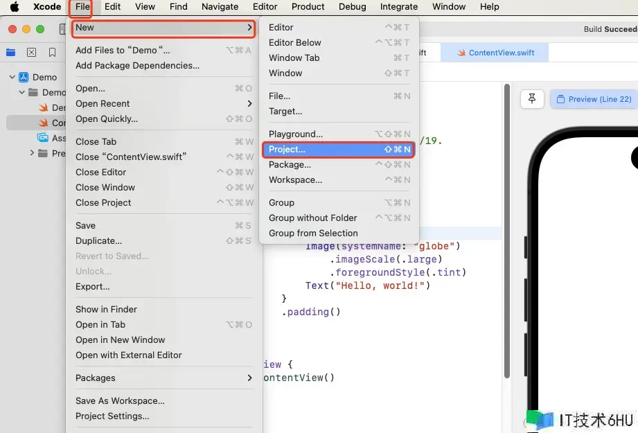
Task: Pin the preview with the pin icon
Action: [x=532, y=99]
